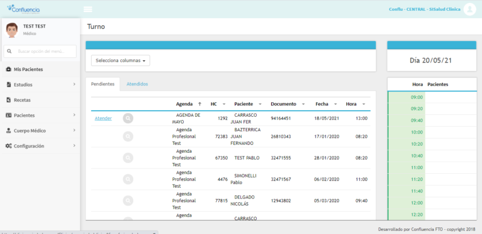Click date 05/03/2020 in DELGADO row

click(327, 200)
